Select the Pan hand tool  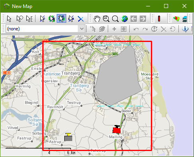97,19
